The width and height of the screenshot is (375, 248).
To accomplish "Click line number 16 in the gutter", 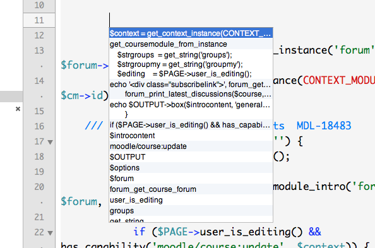I will tap(39, 126).
